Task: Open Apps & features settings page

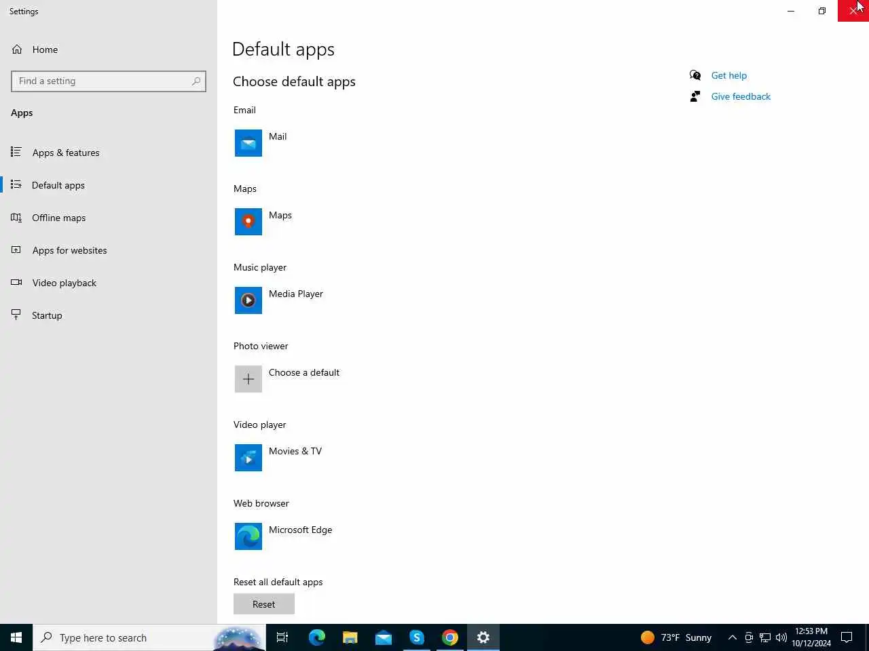Action: coord(109,153)
